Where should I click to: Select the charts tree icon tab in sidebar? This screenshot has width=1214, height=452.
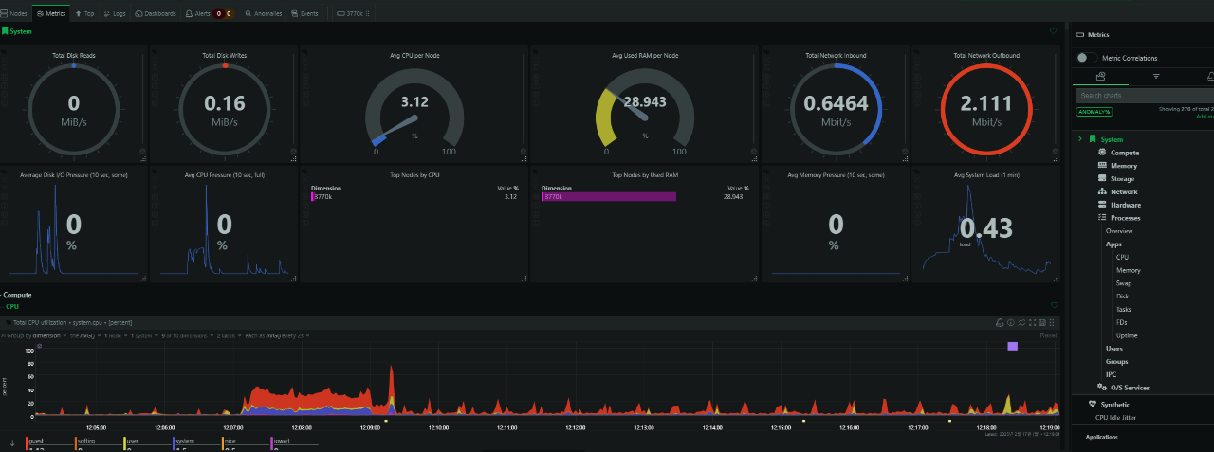tap(1099, 76)
